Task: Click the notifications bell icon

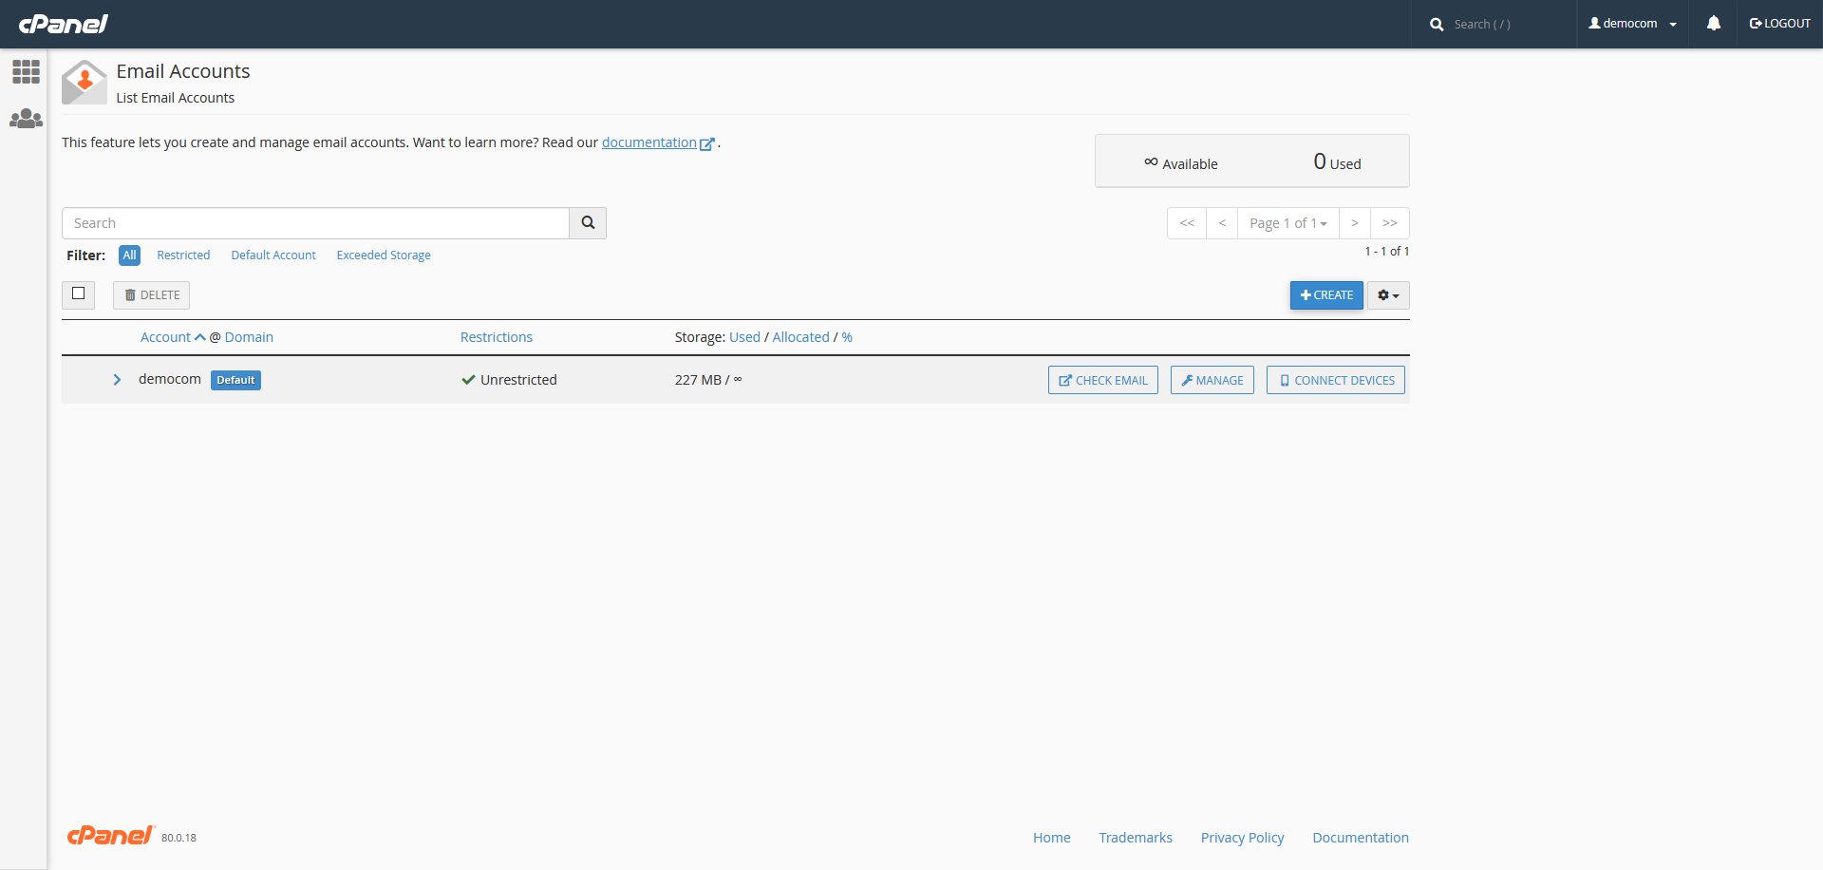Action: [x=1713, y=24]
